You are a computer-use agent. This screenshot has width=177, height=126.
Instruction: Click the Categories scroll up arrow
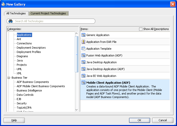(x=77, y=34)
